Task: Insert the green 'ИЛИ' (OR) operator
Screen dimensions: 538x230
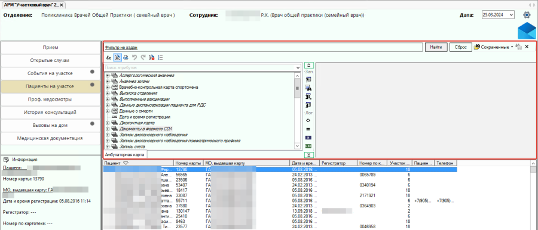Action: pyautogui.click(x=308, y=146)
